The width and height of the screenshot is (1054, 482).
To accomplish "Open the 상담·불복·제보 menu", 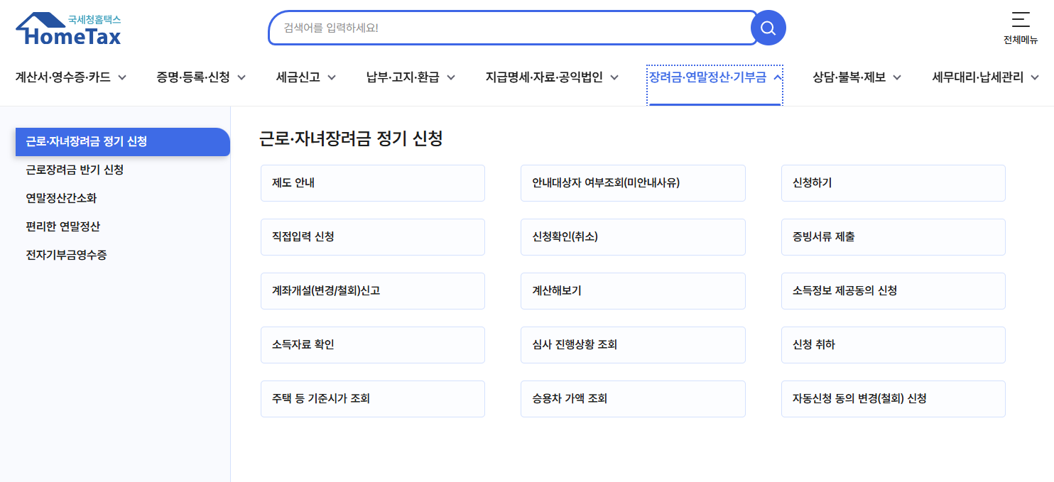I will pyautogui.click(x=855, y=77).
